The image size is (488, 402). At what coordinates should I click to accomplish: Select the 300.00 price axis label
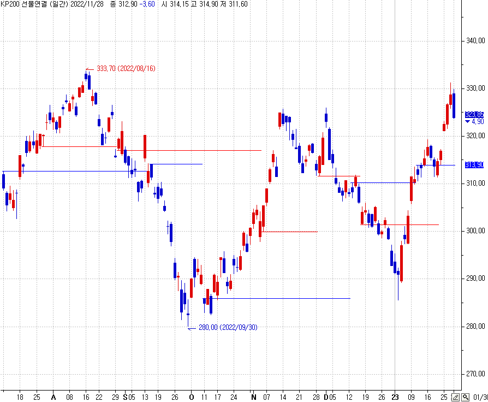coord(475,231)
